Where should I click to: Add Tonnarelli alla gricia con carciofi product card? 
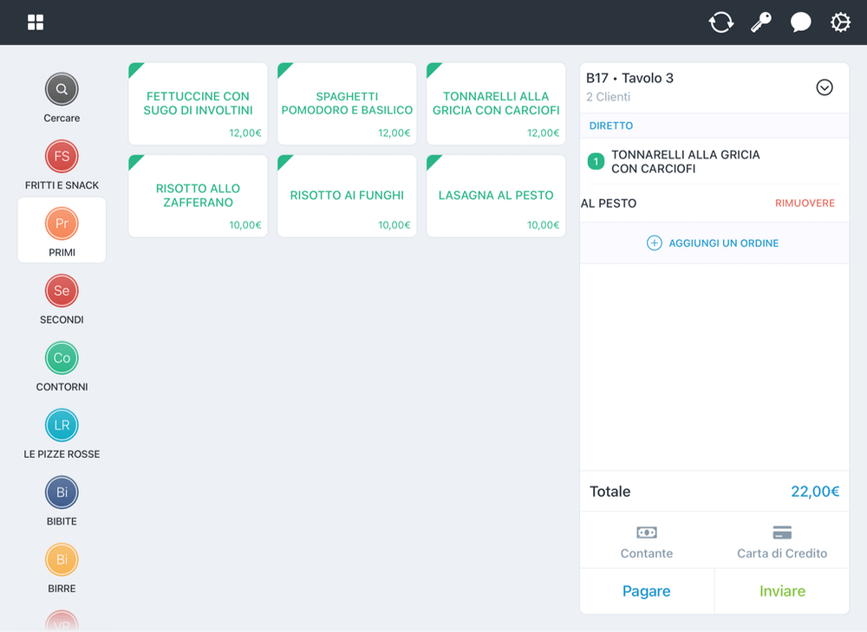(x=496, y=104)
